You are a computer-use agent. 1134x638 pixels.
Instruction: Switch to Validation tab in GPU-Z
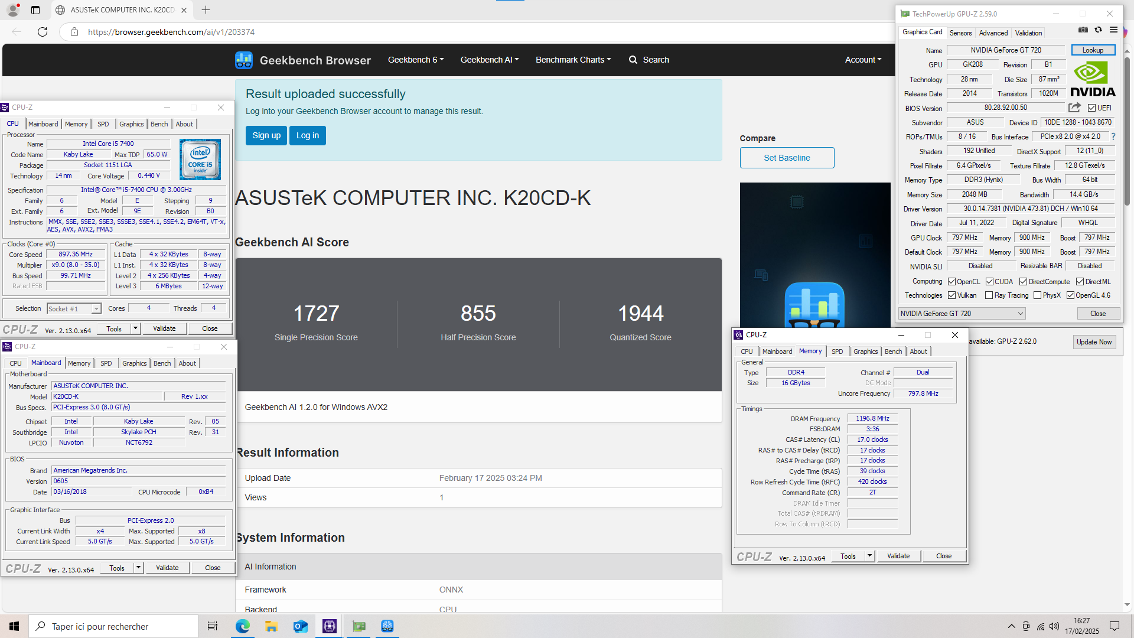click(x=1028, y=33)
